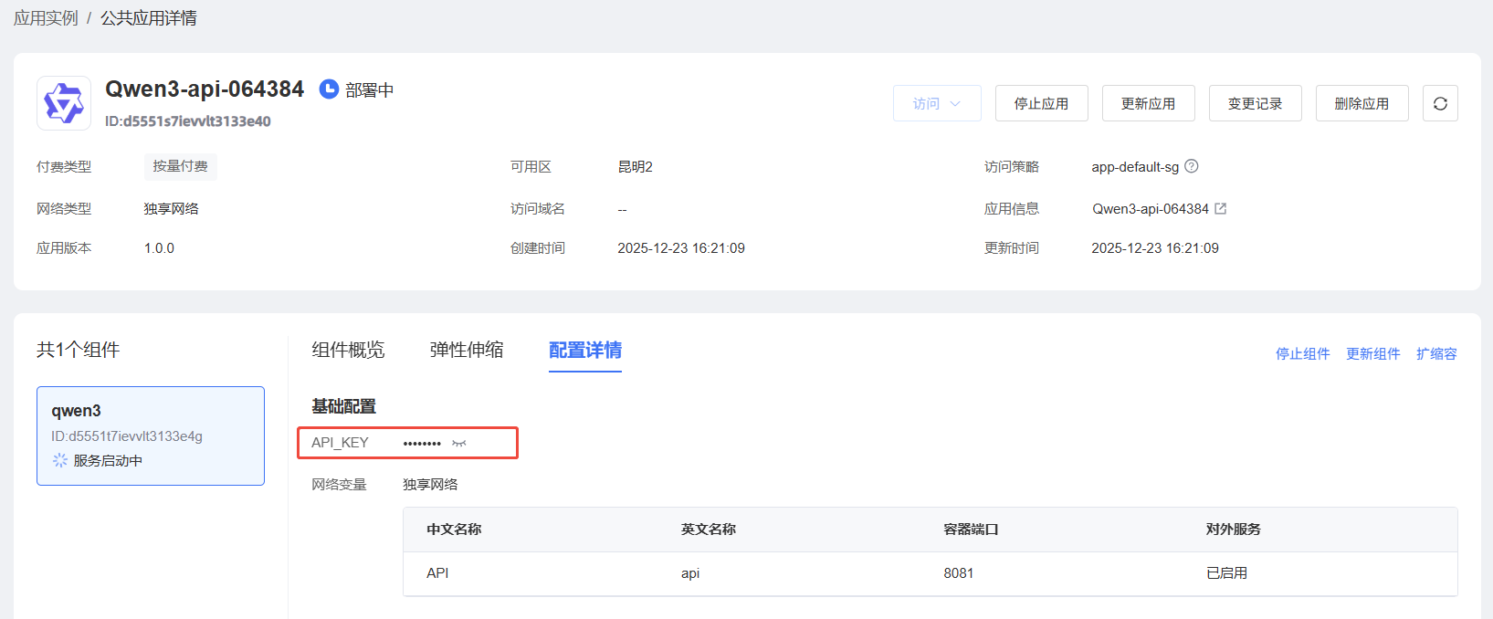Click the 更新应用 button
Screen dimensions: 1493x619
1148,103
